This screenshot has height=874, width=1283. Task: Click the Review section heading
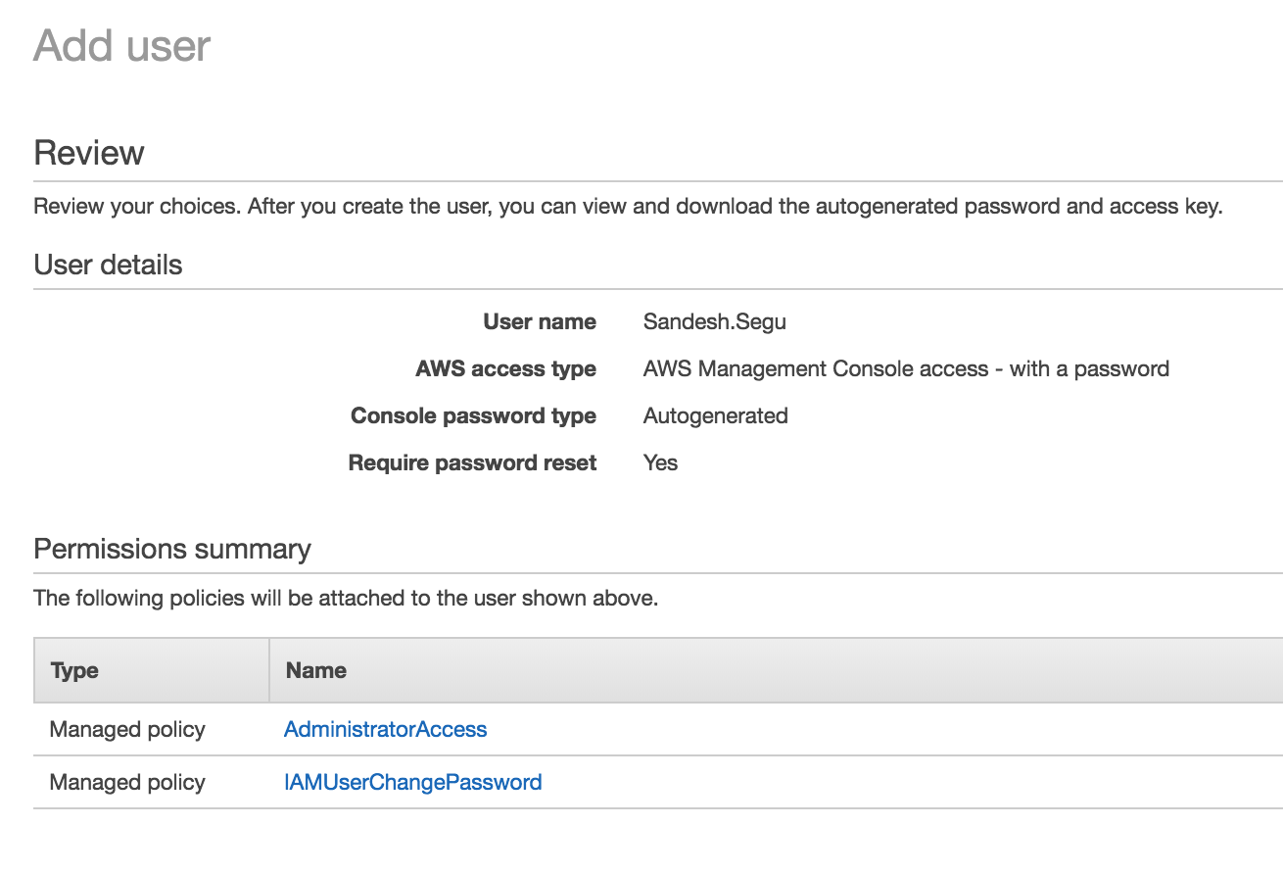coord(89,153)
